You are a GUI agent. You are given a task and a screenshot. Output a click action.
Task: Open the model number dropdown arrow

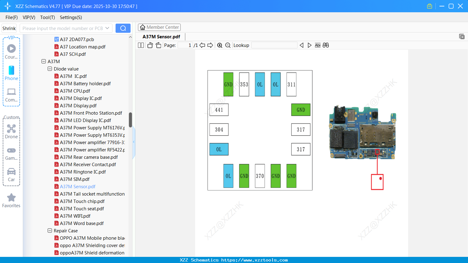click(x=107, y=28)
